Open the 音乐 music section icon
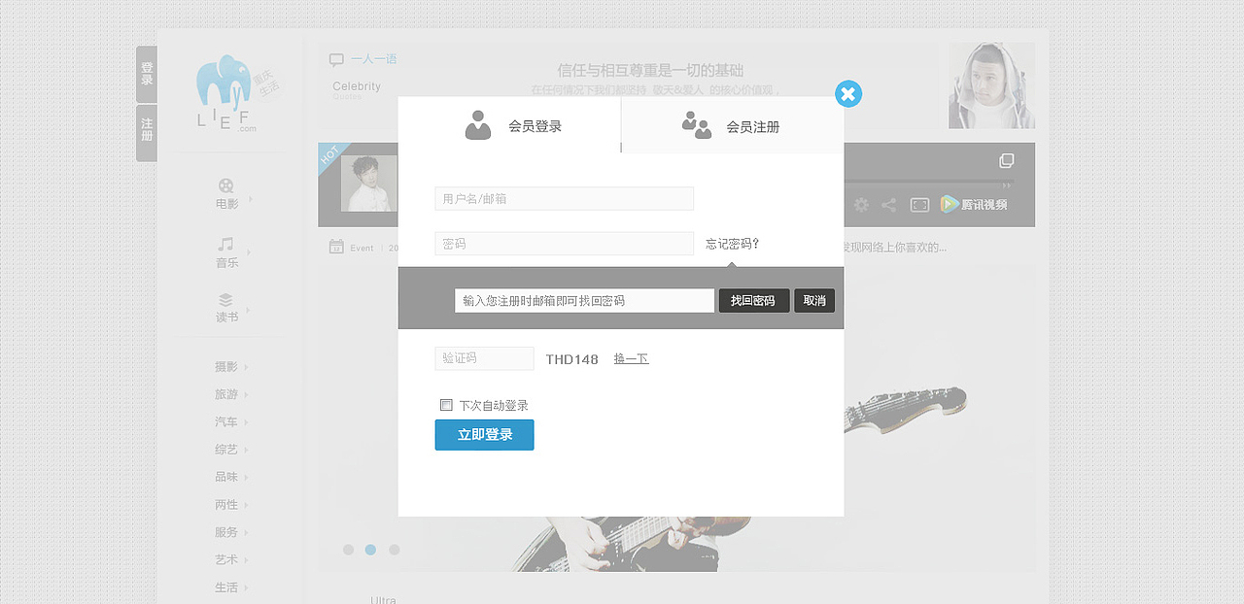1244x604 pixels. [225, 242]
